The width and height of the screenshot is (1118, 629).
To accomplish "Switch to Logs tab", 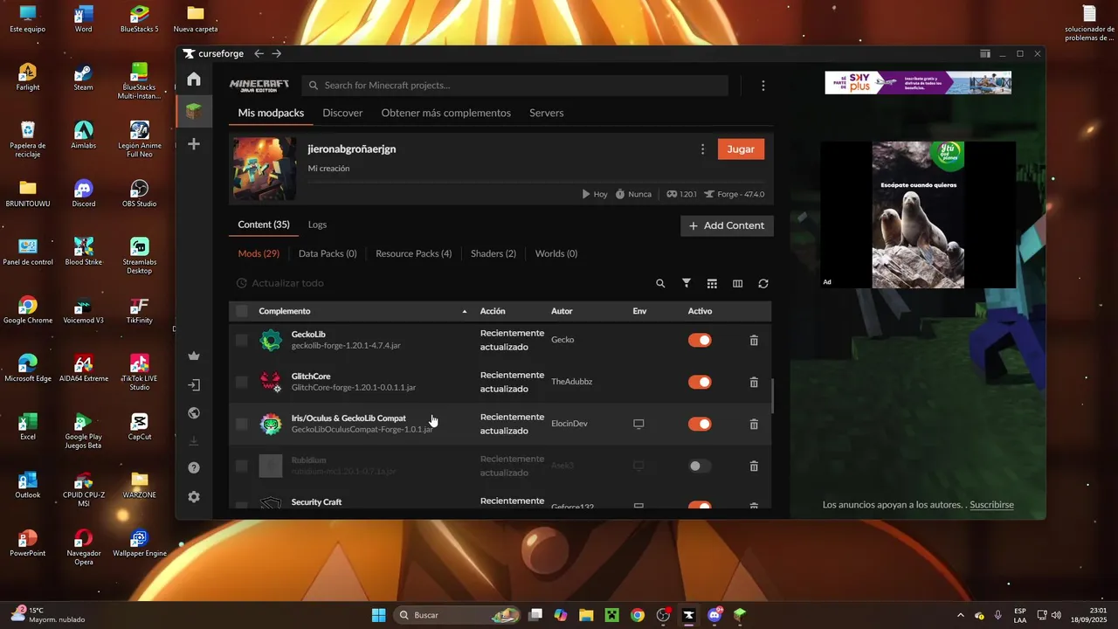I will click(x=317, y=225).
